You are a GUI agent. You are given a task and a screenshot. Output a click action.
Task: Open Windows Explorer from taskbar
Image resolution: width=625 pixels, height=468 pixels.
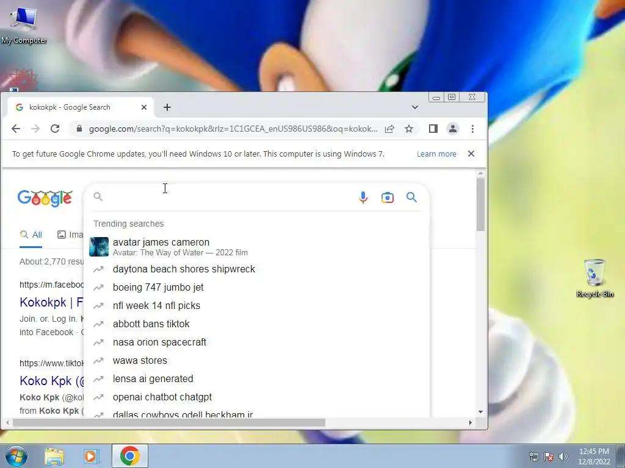(x=54, y=456)
